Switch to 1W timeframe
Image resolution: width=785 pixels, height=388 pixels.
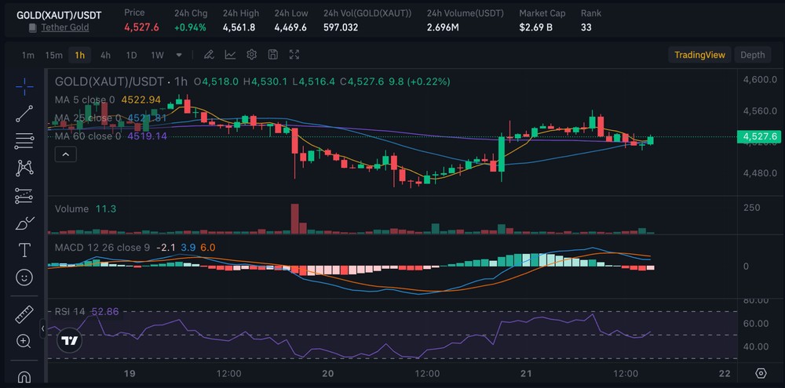157,55
